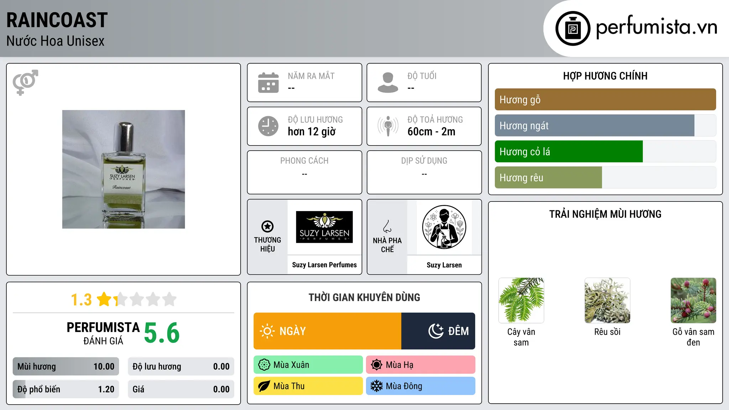This screenshot has height=410, width=729.
Task: Click the leaf icon for Mùa Thu
Action: tap(264, 386)
